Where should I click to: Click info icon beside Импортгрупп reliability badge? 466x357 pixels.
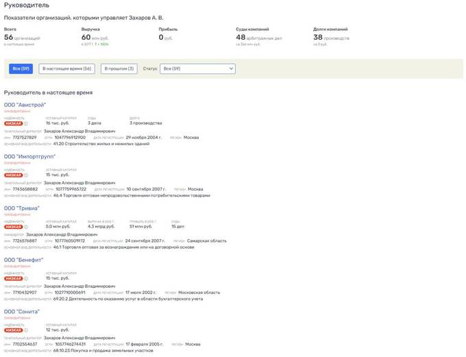click(x=26, y=175)
